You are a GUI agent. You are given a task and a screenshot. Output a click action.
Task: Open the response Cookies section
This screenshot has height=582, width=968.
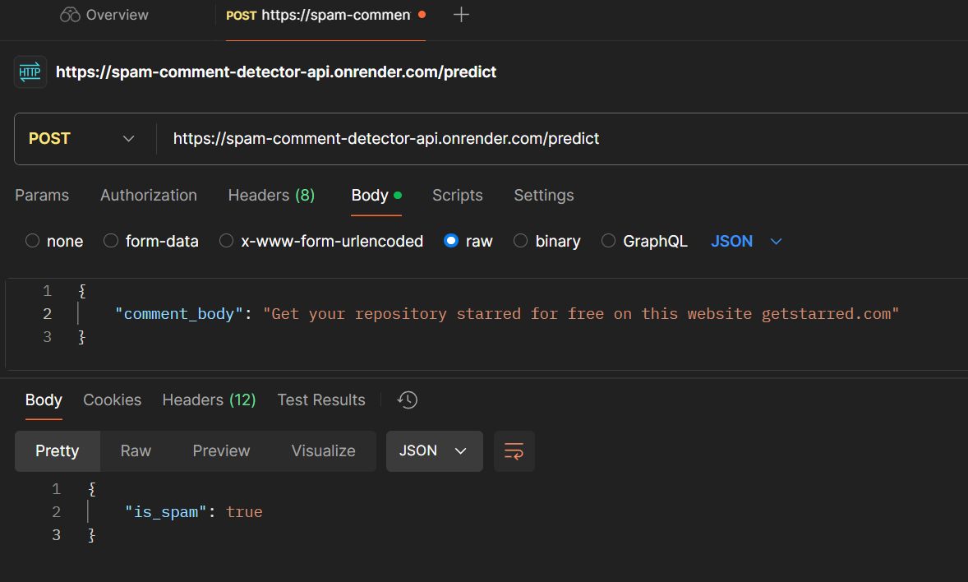(112, 400)
